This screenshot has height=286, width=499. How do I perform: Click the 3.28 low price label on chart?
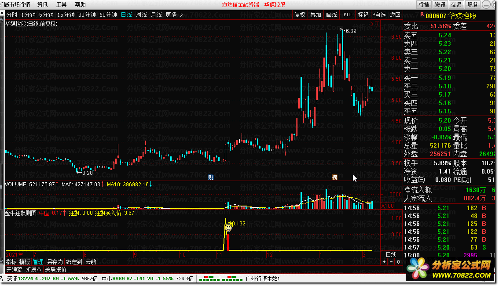tap(88, 173)
